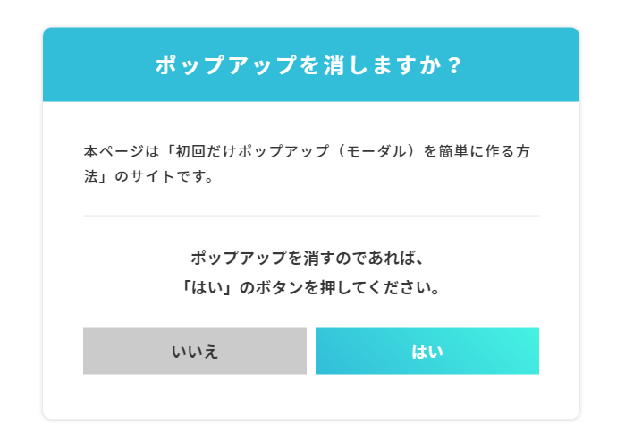The width and height of the screenshot is (625, 442).
Task: Click the header title ポップアップを消しますか？
Action: [x=310, y=65]
